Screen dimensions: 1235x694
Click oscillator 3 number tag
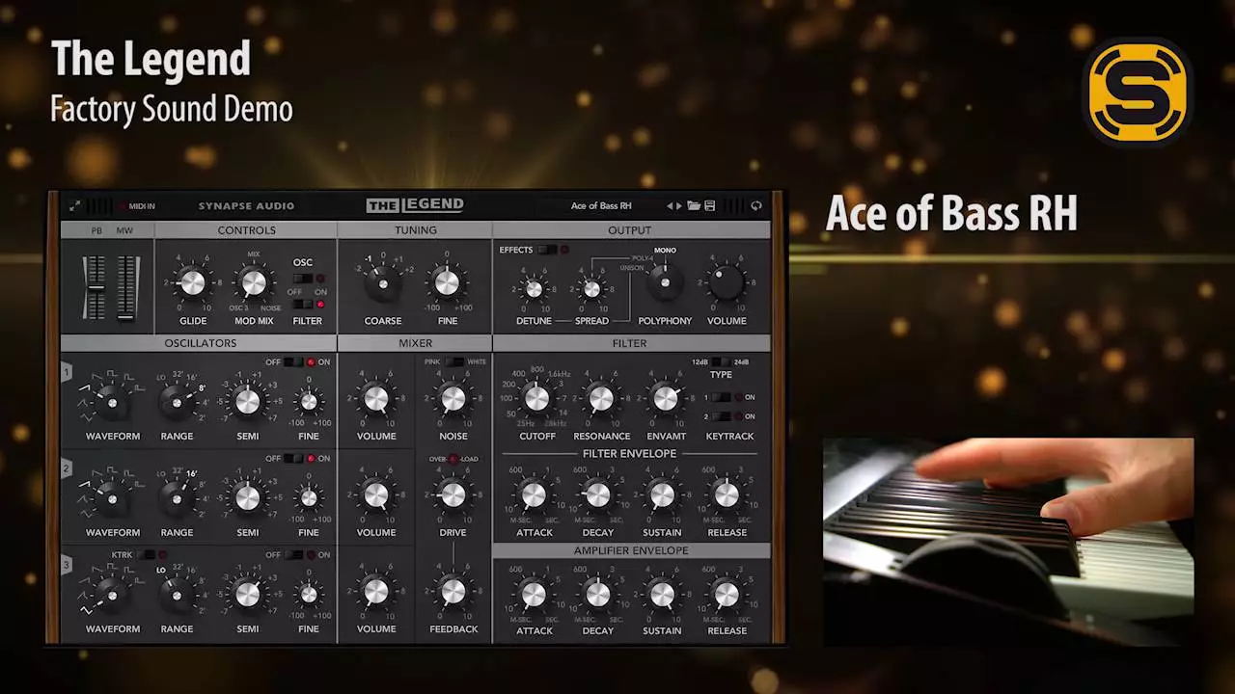click(67, 565)
